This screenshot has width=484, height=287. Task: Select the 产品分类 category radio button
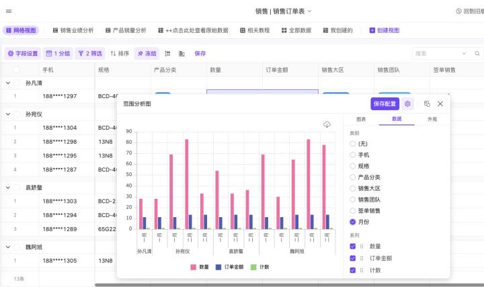[x=354, y=177]
